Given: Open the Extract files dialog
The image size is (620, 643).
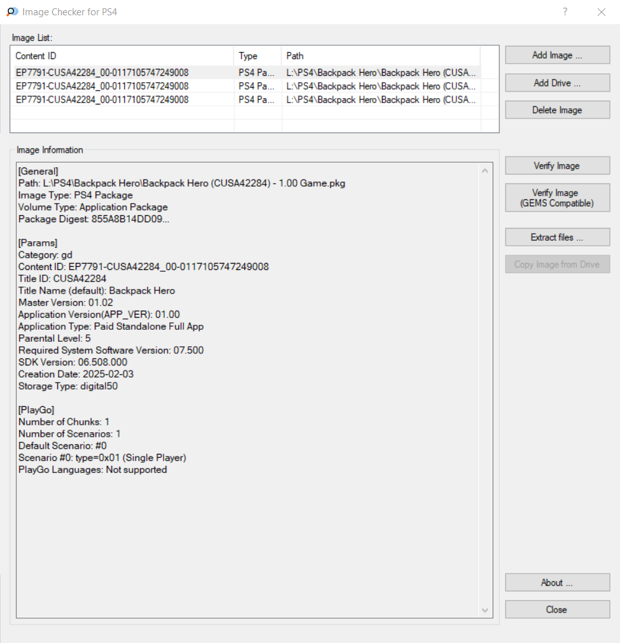Looking at the screenshot, I should (x=557, y=237).
